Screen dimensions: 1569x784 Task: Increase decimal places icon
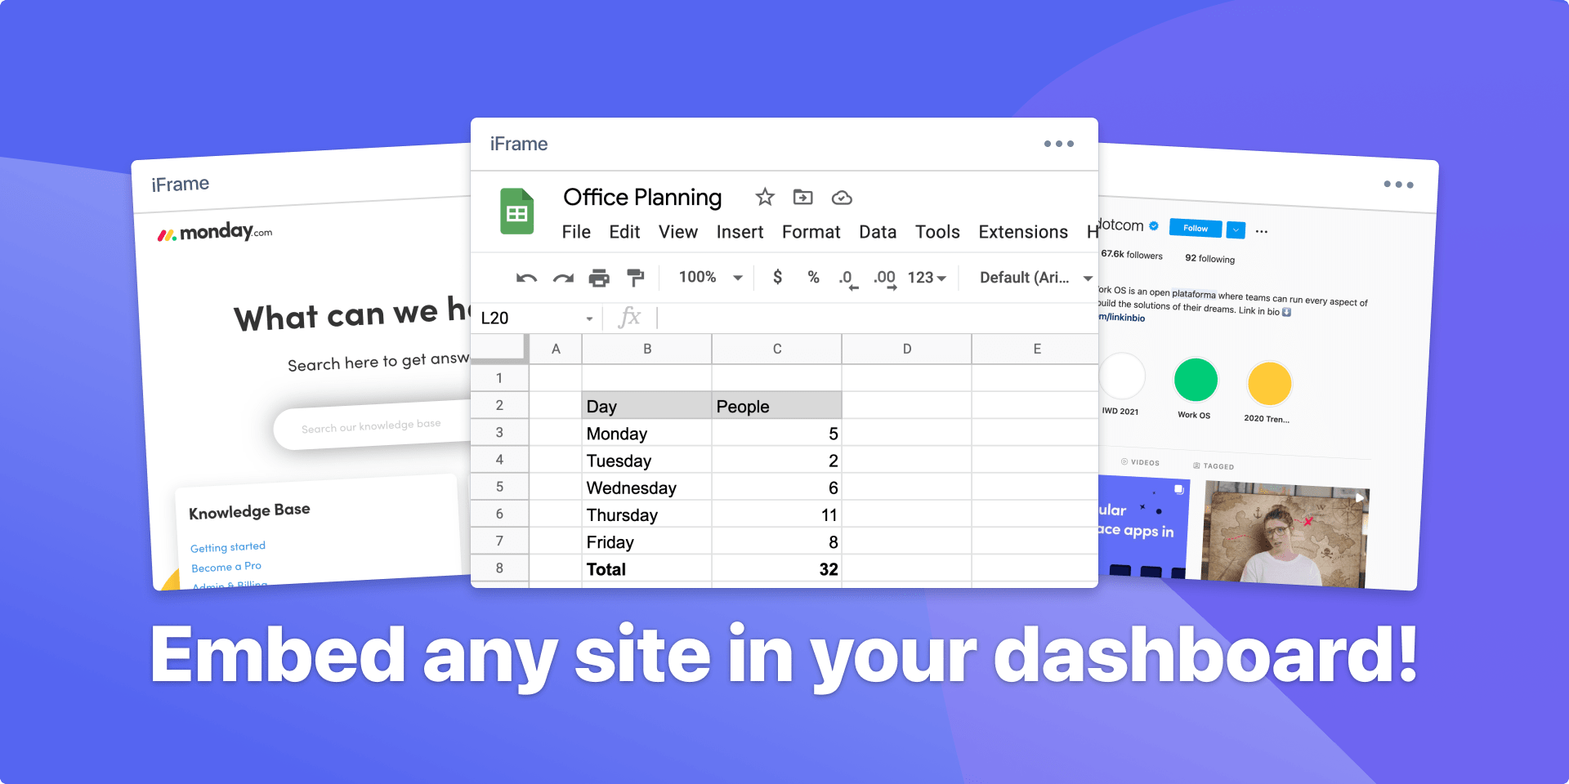(885, 279)
